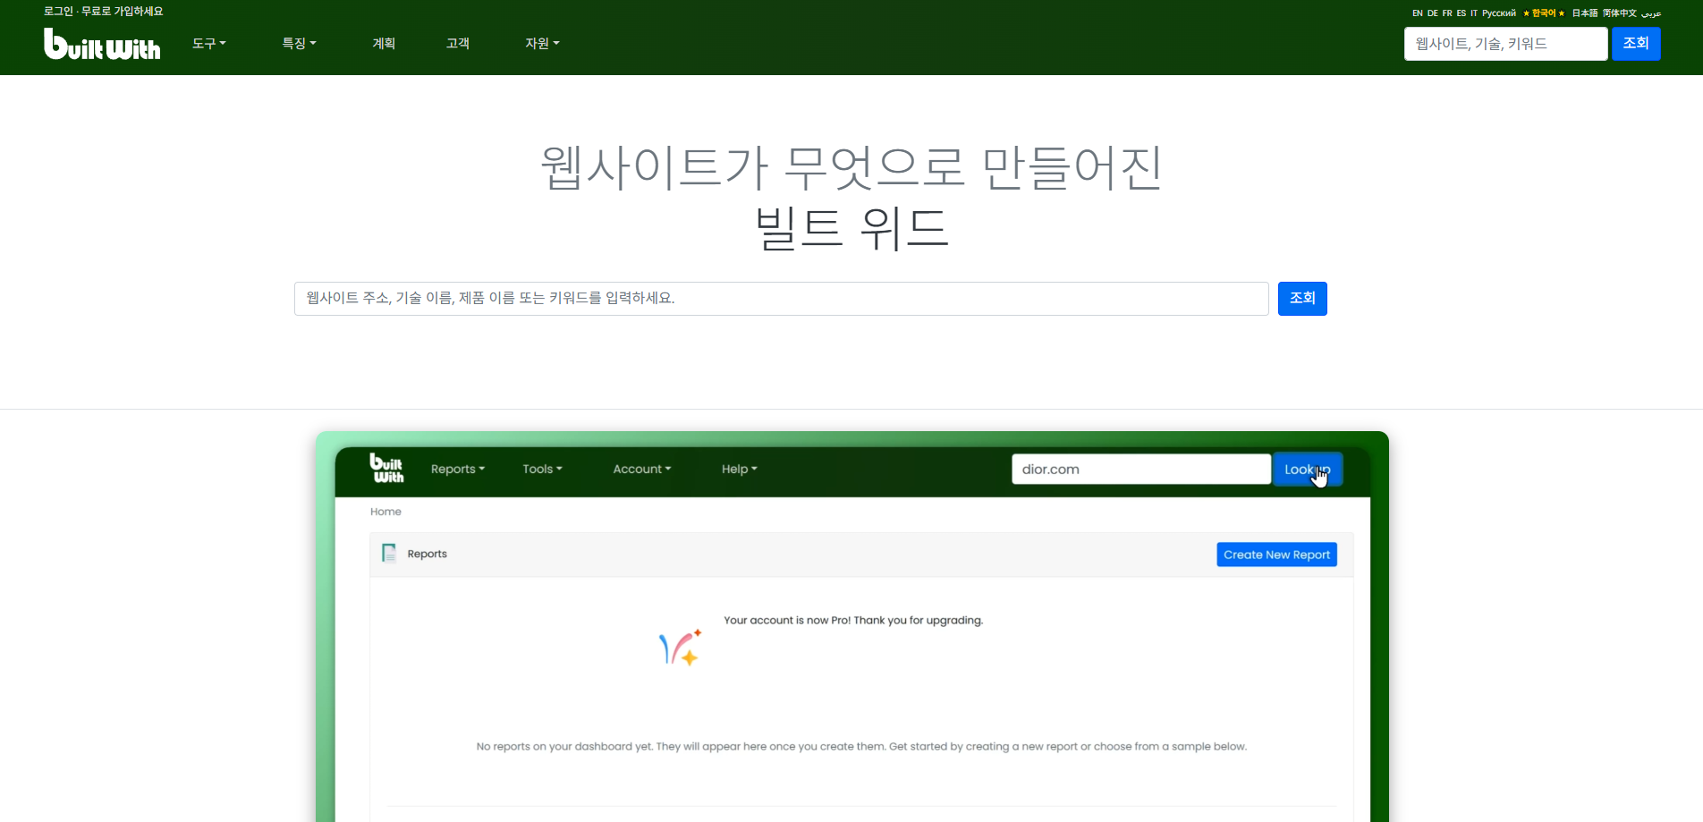
Task: Expand the 특징 dropdown menu
Action: [x=299, y=43]
